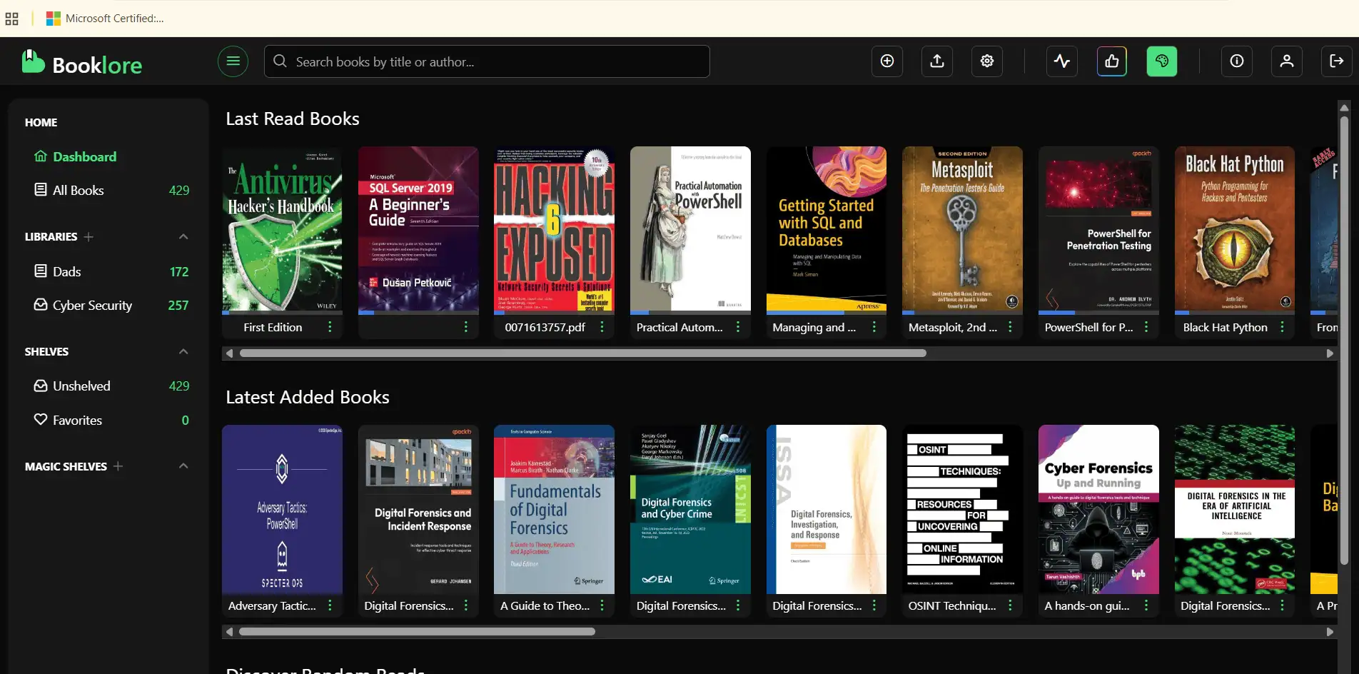Open the Metasploit Second Edition cover
The image size is (1359, 674).
[x=962, y=230]
